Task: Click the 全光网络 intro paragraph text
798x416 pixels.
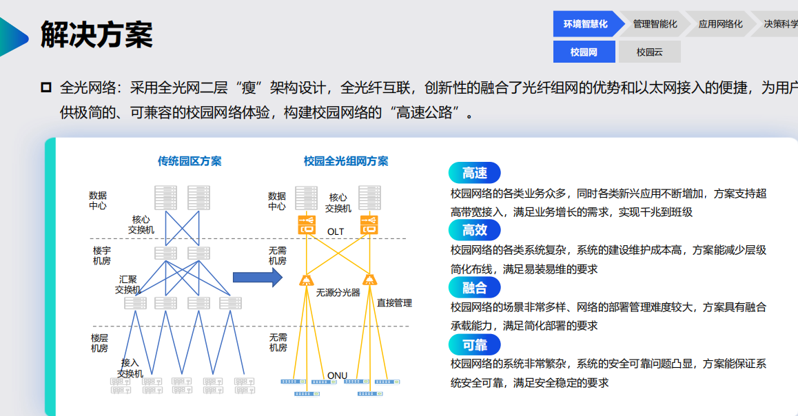Action: (x=429, y=100)
